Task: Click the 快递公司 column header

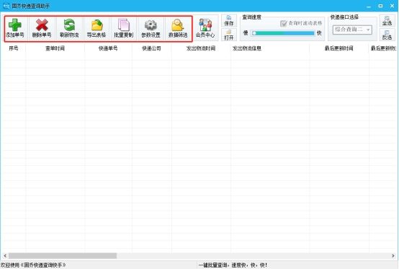Action: [x=152, y=48]
